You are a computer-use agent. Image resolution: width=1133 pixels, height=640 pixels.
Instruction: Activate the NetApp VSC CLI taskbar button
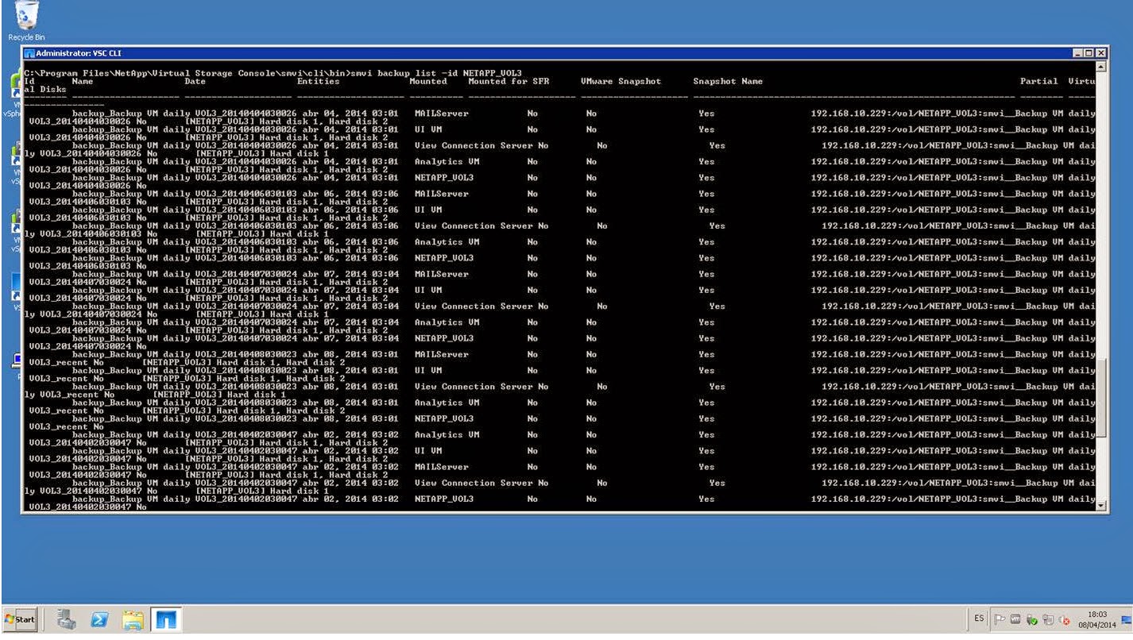(x=167, y=619)
